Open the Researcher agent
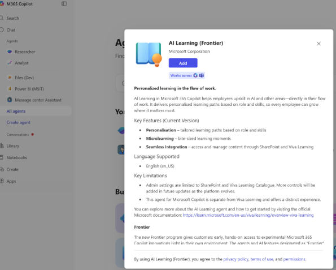The height and width of the screenshot is (270, 336). (25, 52)
